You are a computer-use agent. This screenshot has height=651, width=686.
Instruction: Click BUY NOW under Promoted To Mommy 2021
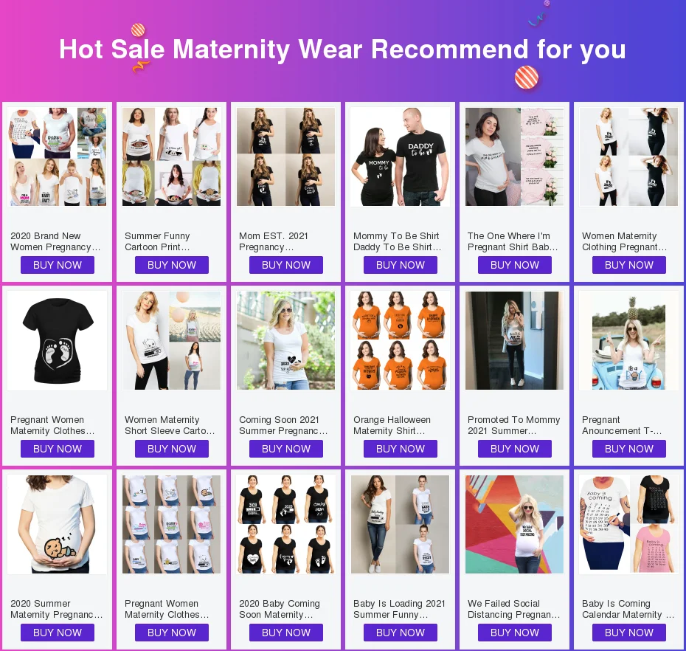pyautogui.click(x=515, y=449)
